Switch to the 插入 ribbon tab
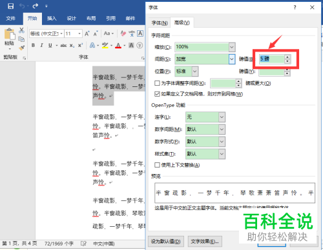Image resolution: width=323 pixels, height=250 pixels. 52,19
